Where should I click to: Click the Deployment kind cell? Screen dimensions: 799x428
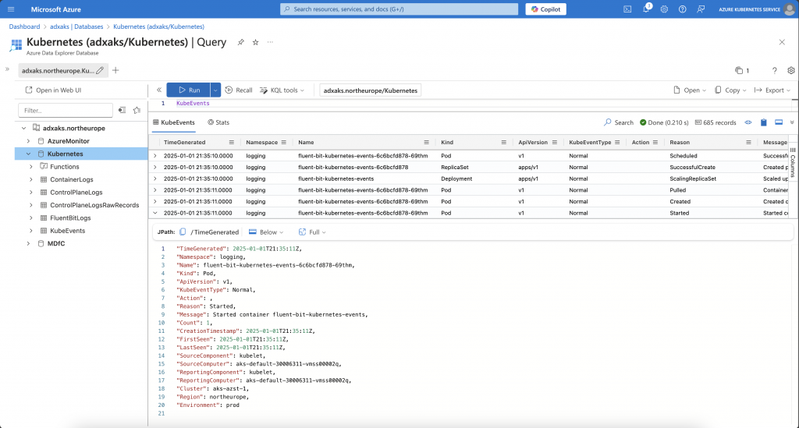(x=456, y=179)
